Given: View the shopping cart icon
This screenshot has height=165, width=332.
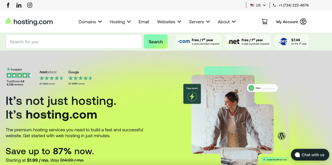Looking at the screenshot, I should (x=265, y=22).
